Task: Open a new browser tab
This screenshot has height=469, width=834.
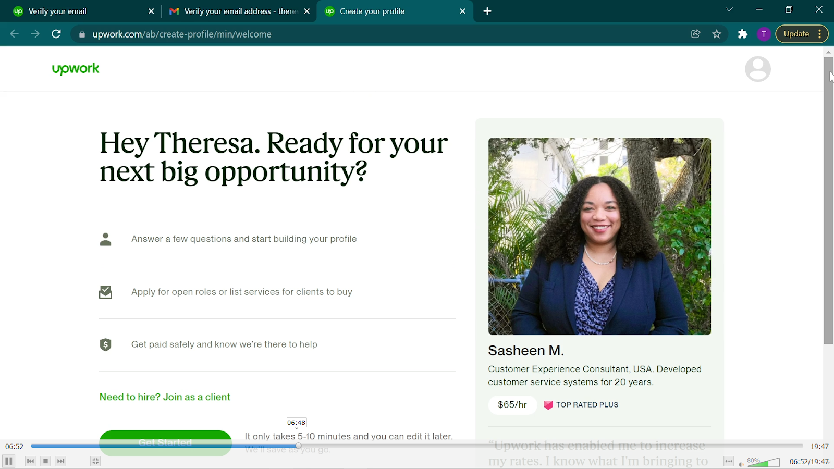Action: [x=487, y=11]
